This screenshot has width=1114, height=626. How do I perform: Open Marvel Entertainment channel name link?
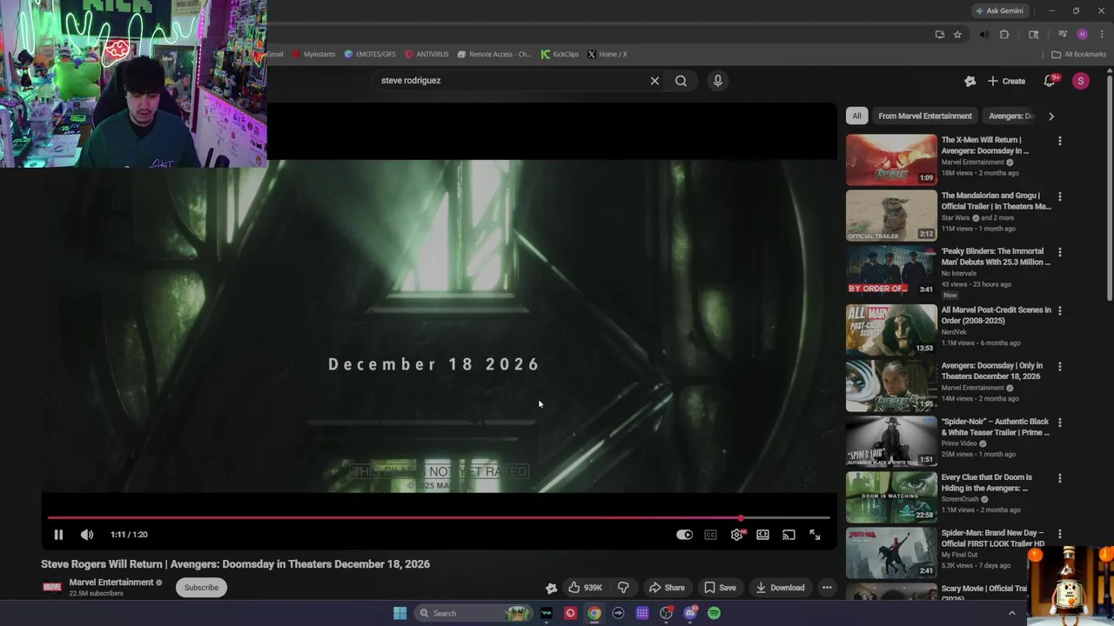111,583
